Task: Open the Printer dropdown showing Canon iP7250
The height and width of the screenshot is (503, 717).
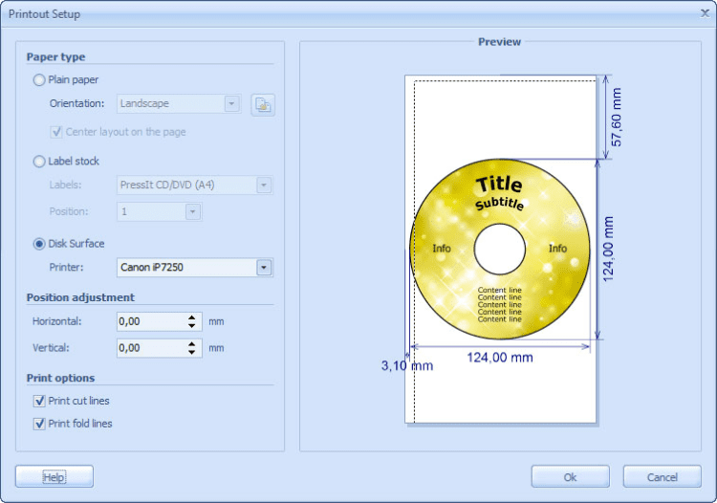Action: point(264,268)
